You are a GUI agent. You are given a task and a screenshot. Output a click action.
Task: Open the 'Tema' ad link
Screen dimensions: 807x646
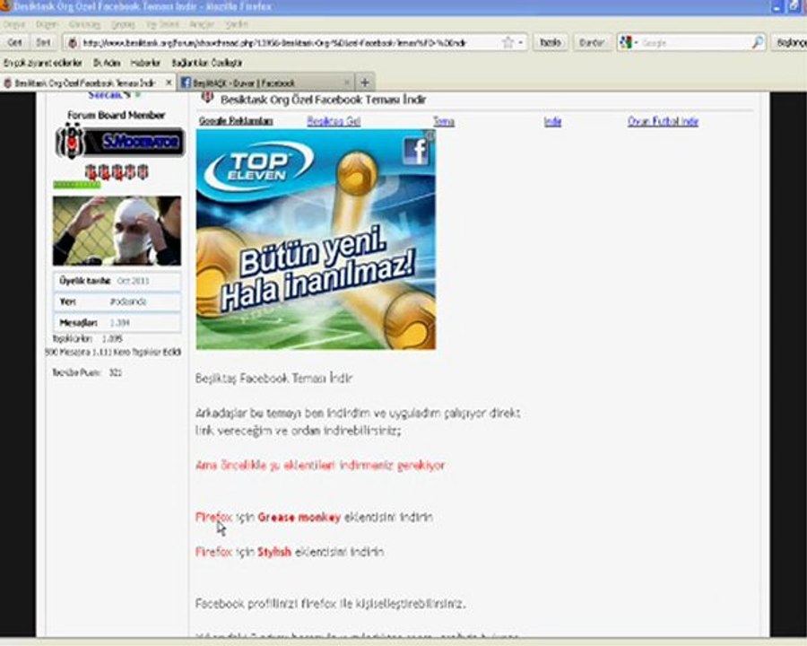pyautogui.click(x=444, y=121)
